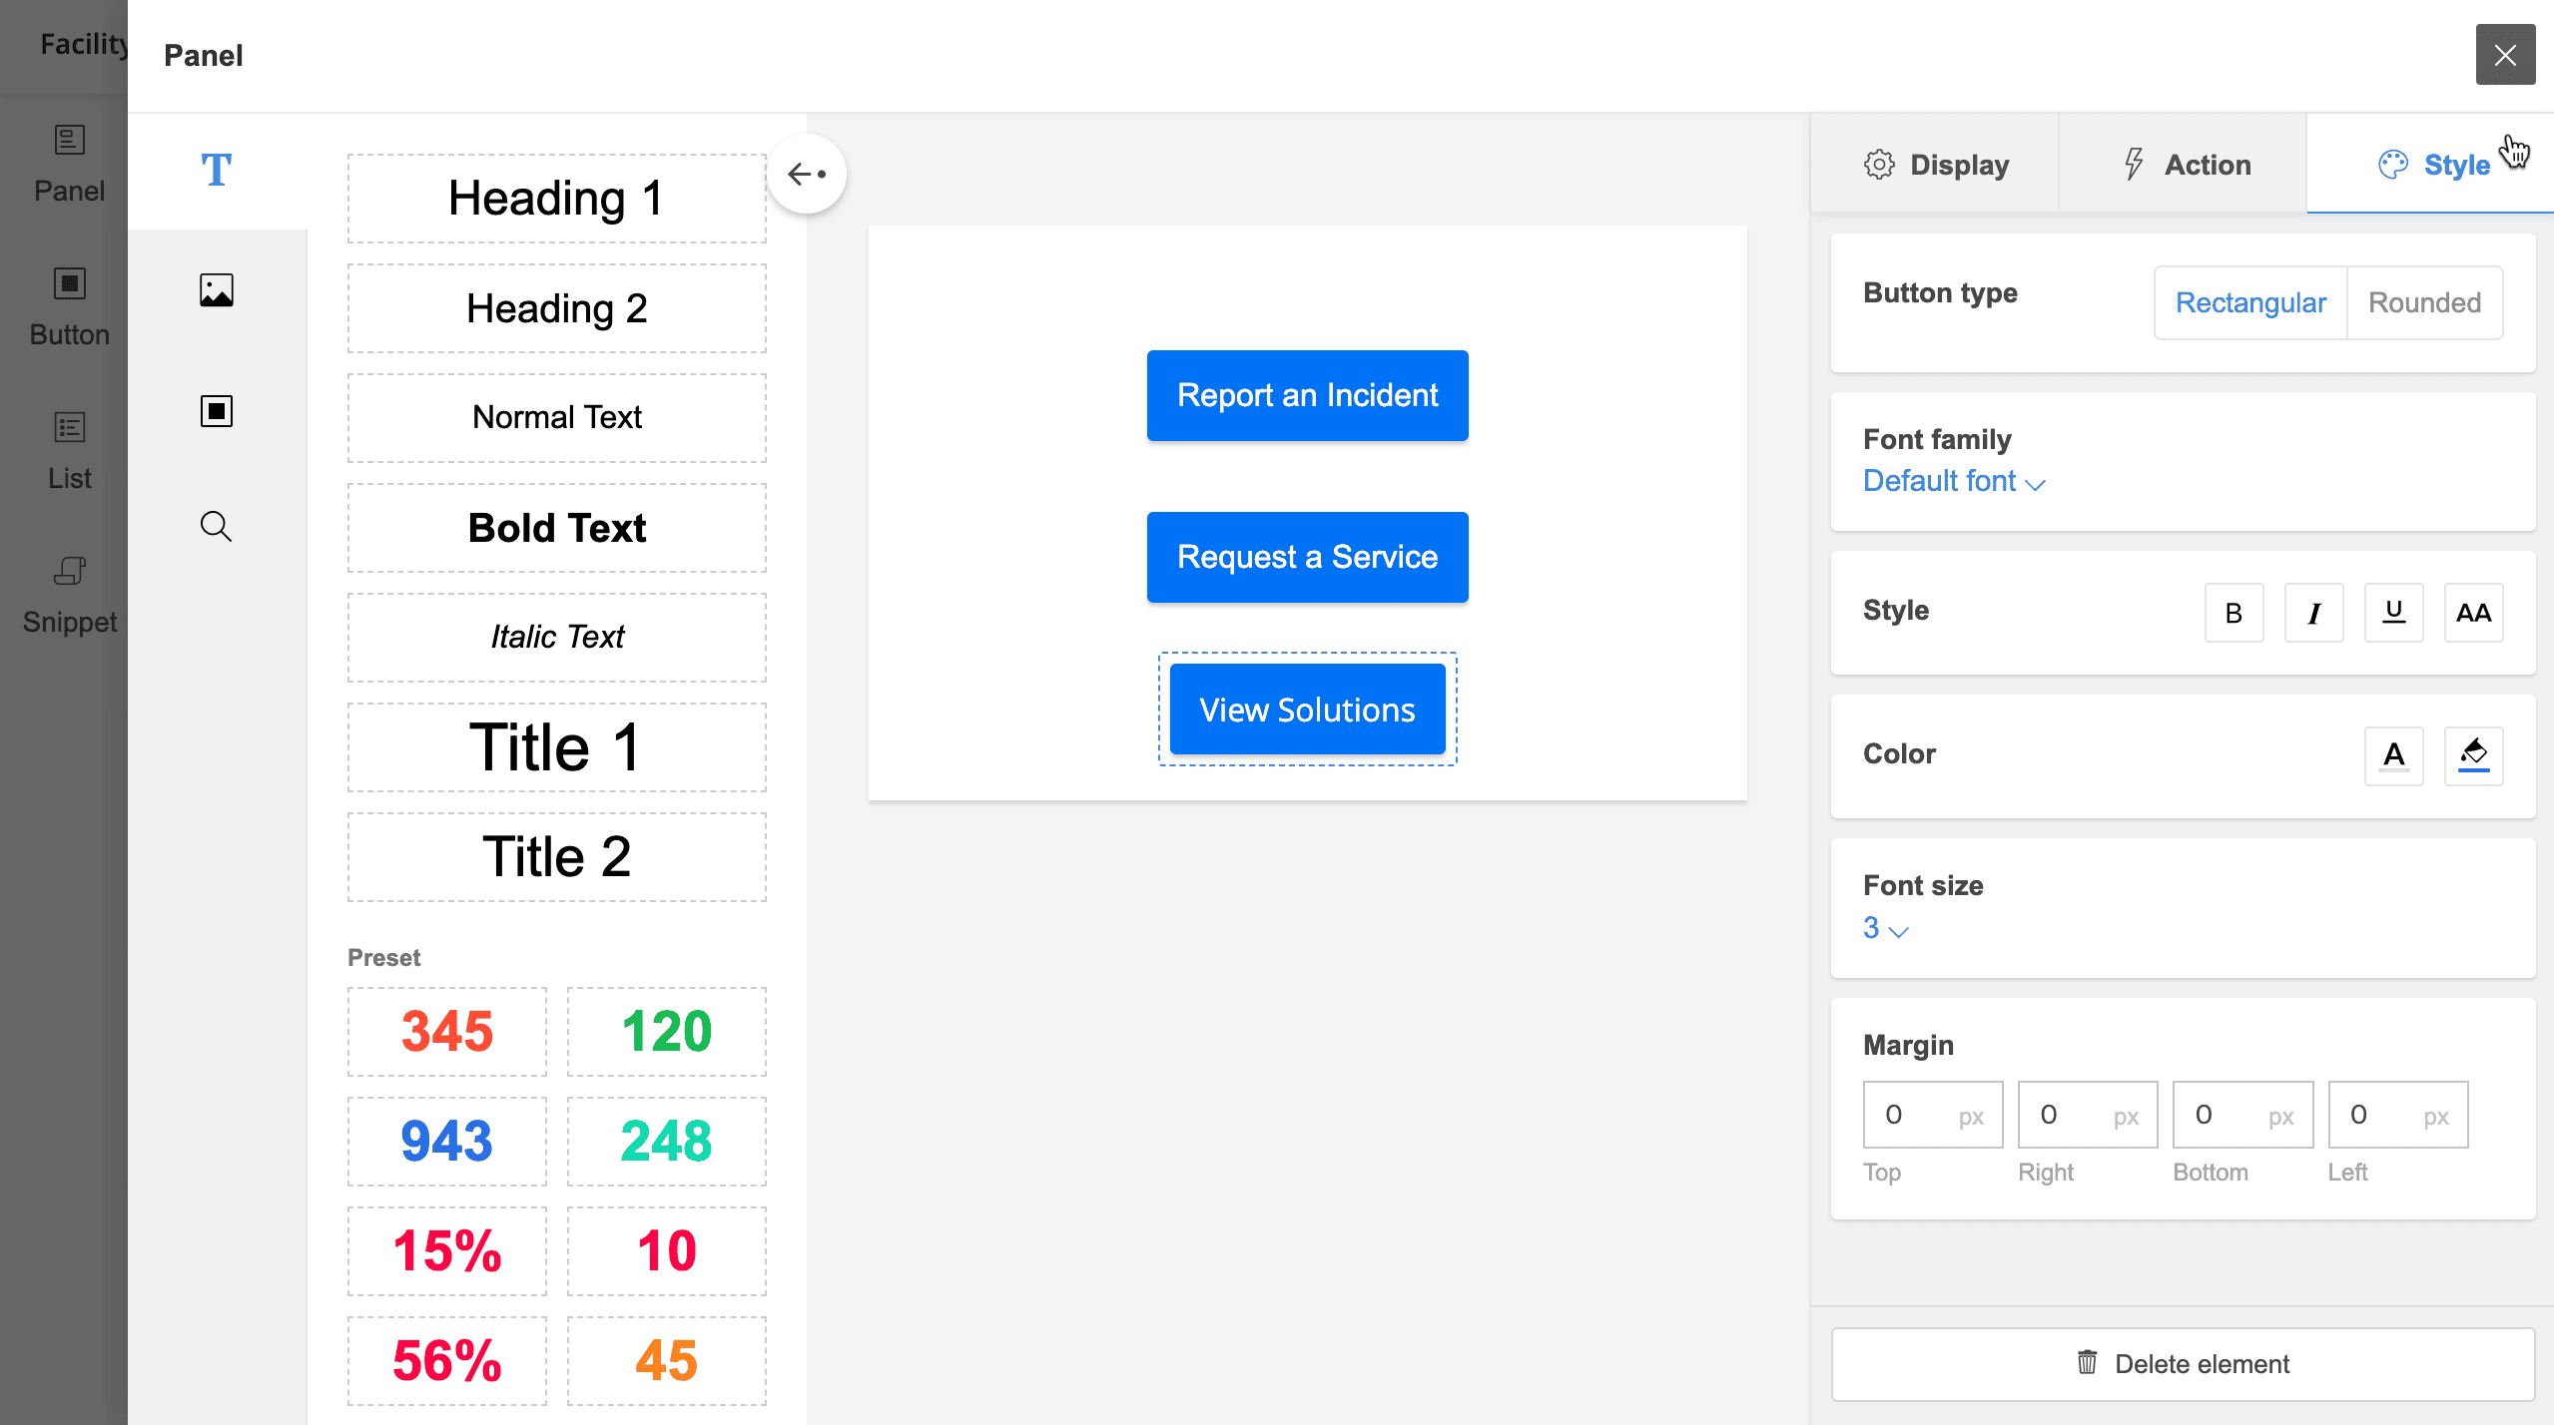Image resolution: width=2554 pixels, height=1425 pixels.
Task: Select the Text elements icon
Action: pyautogui.click(x=216, y=171)
